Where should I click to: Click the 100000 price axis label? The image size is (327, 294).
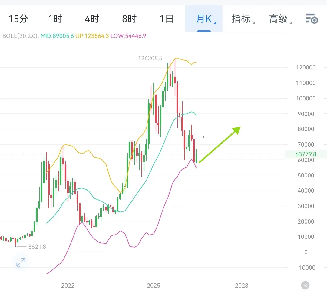pyautogui.click(x=306, y=98)
